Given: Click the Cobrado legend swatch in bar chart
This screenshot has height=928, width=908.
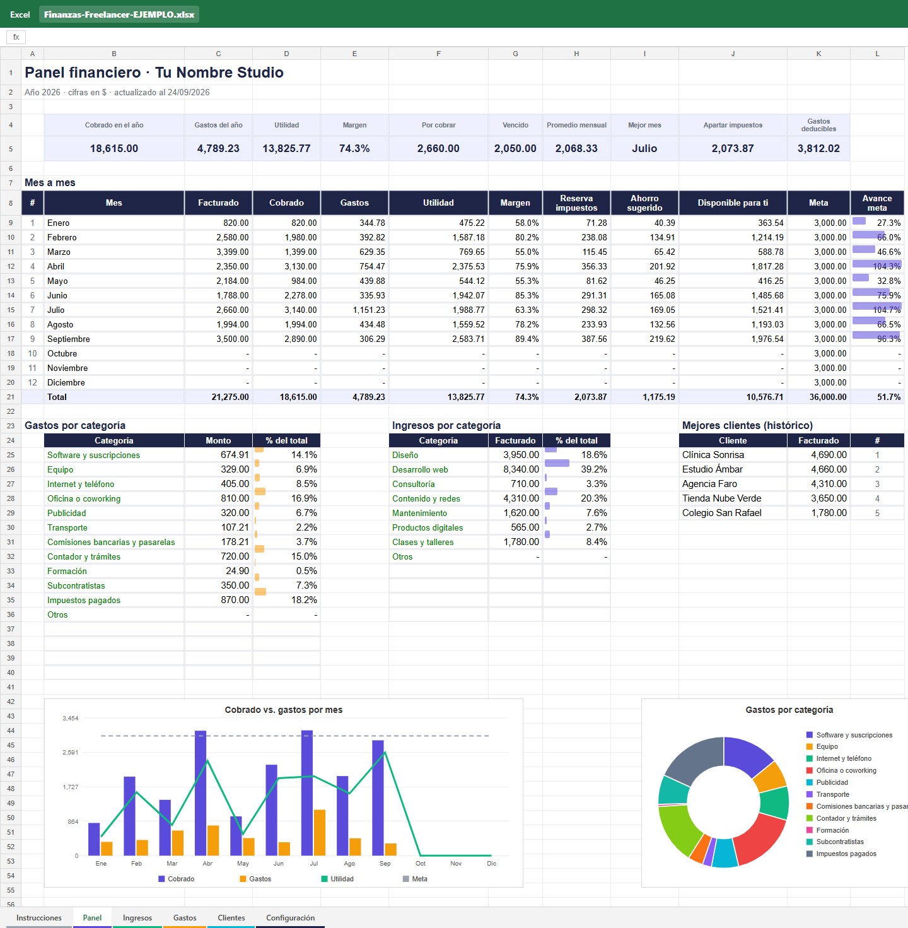Looking at the screenshot, I should click(161, 879).
